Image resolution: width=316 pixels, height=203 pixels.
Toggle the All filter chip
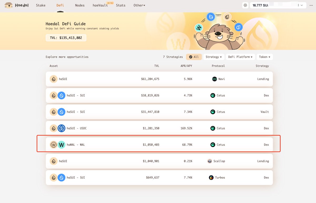194,57
